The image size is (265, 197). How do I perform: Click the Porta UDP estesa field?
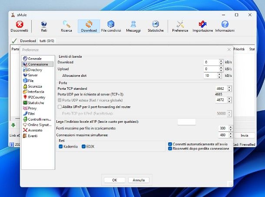click(x=221, y=100)
